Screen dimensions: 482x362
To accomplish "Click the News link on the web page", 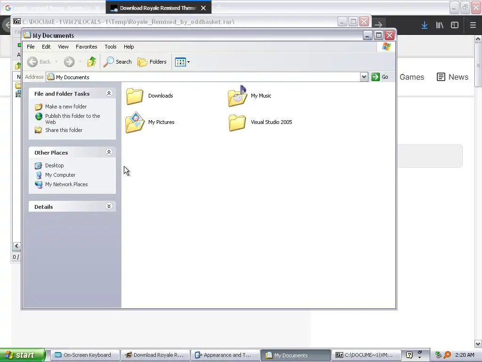I will [452, 77].
